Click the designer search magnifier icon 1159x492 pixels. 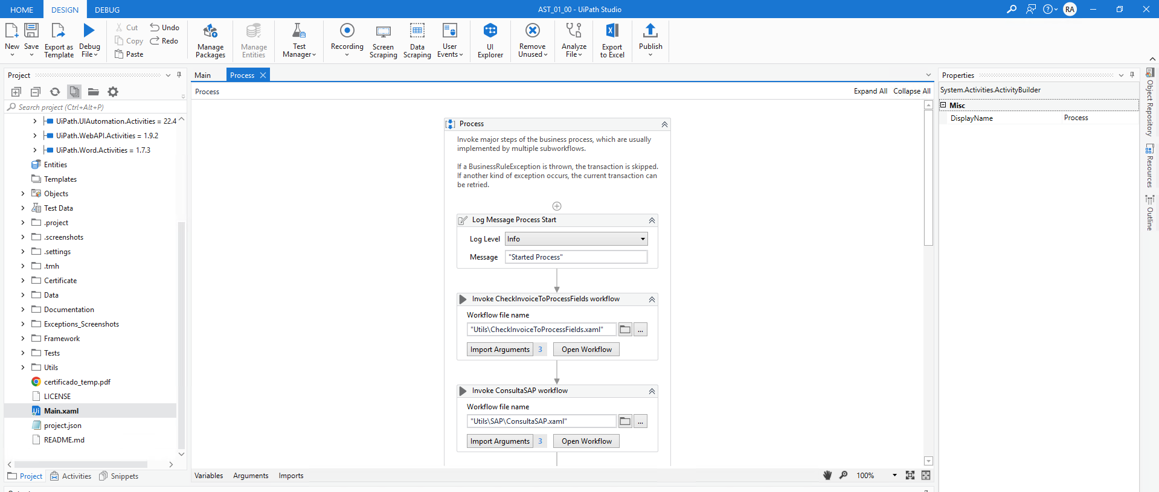tap(844, 475)
